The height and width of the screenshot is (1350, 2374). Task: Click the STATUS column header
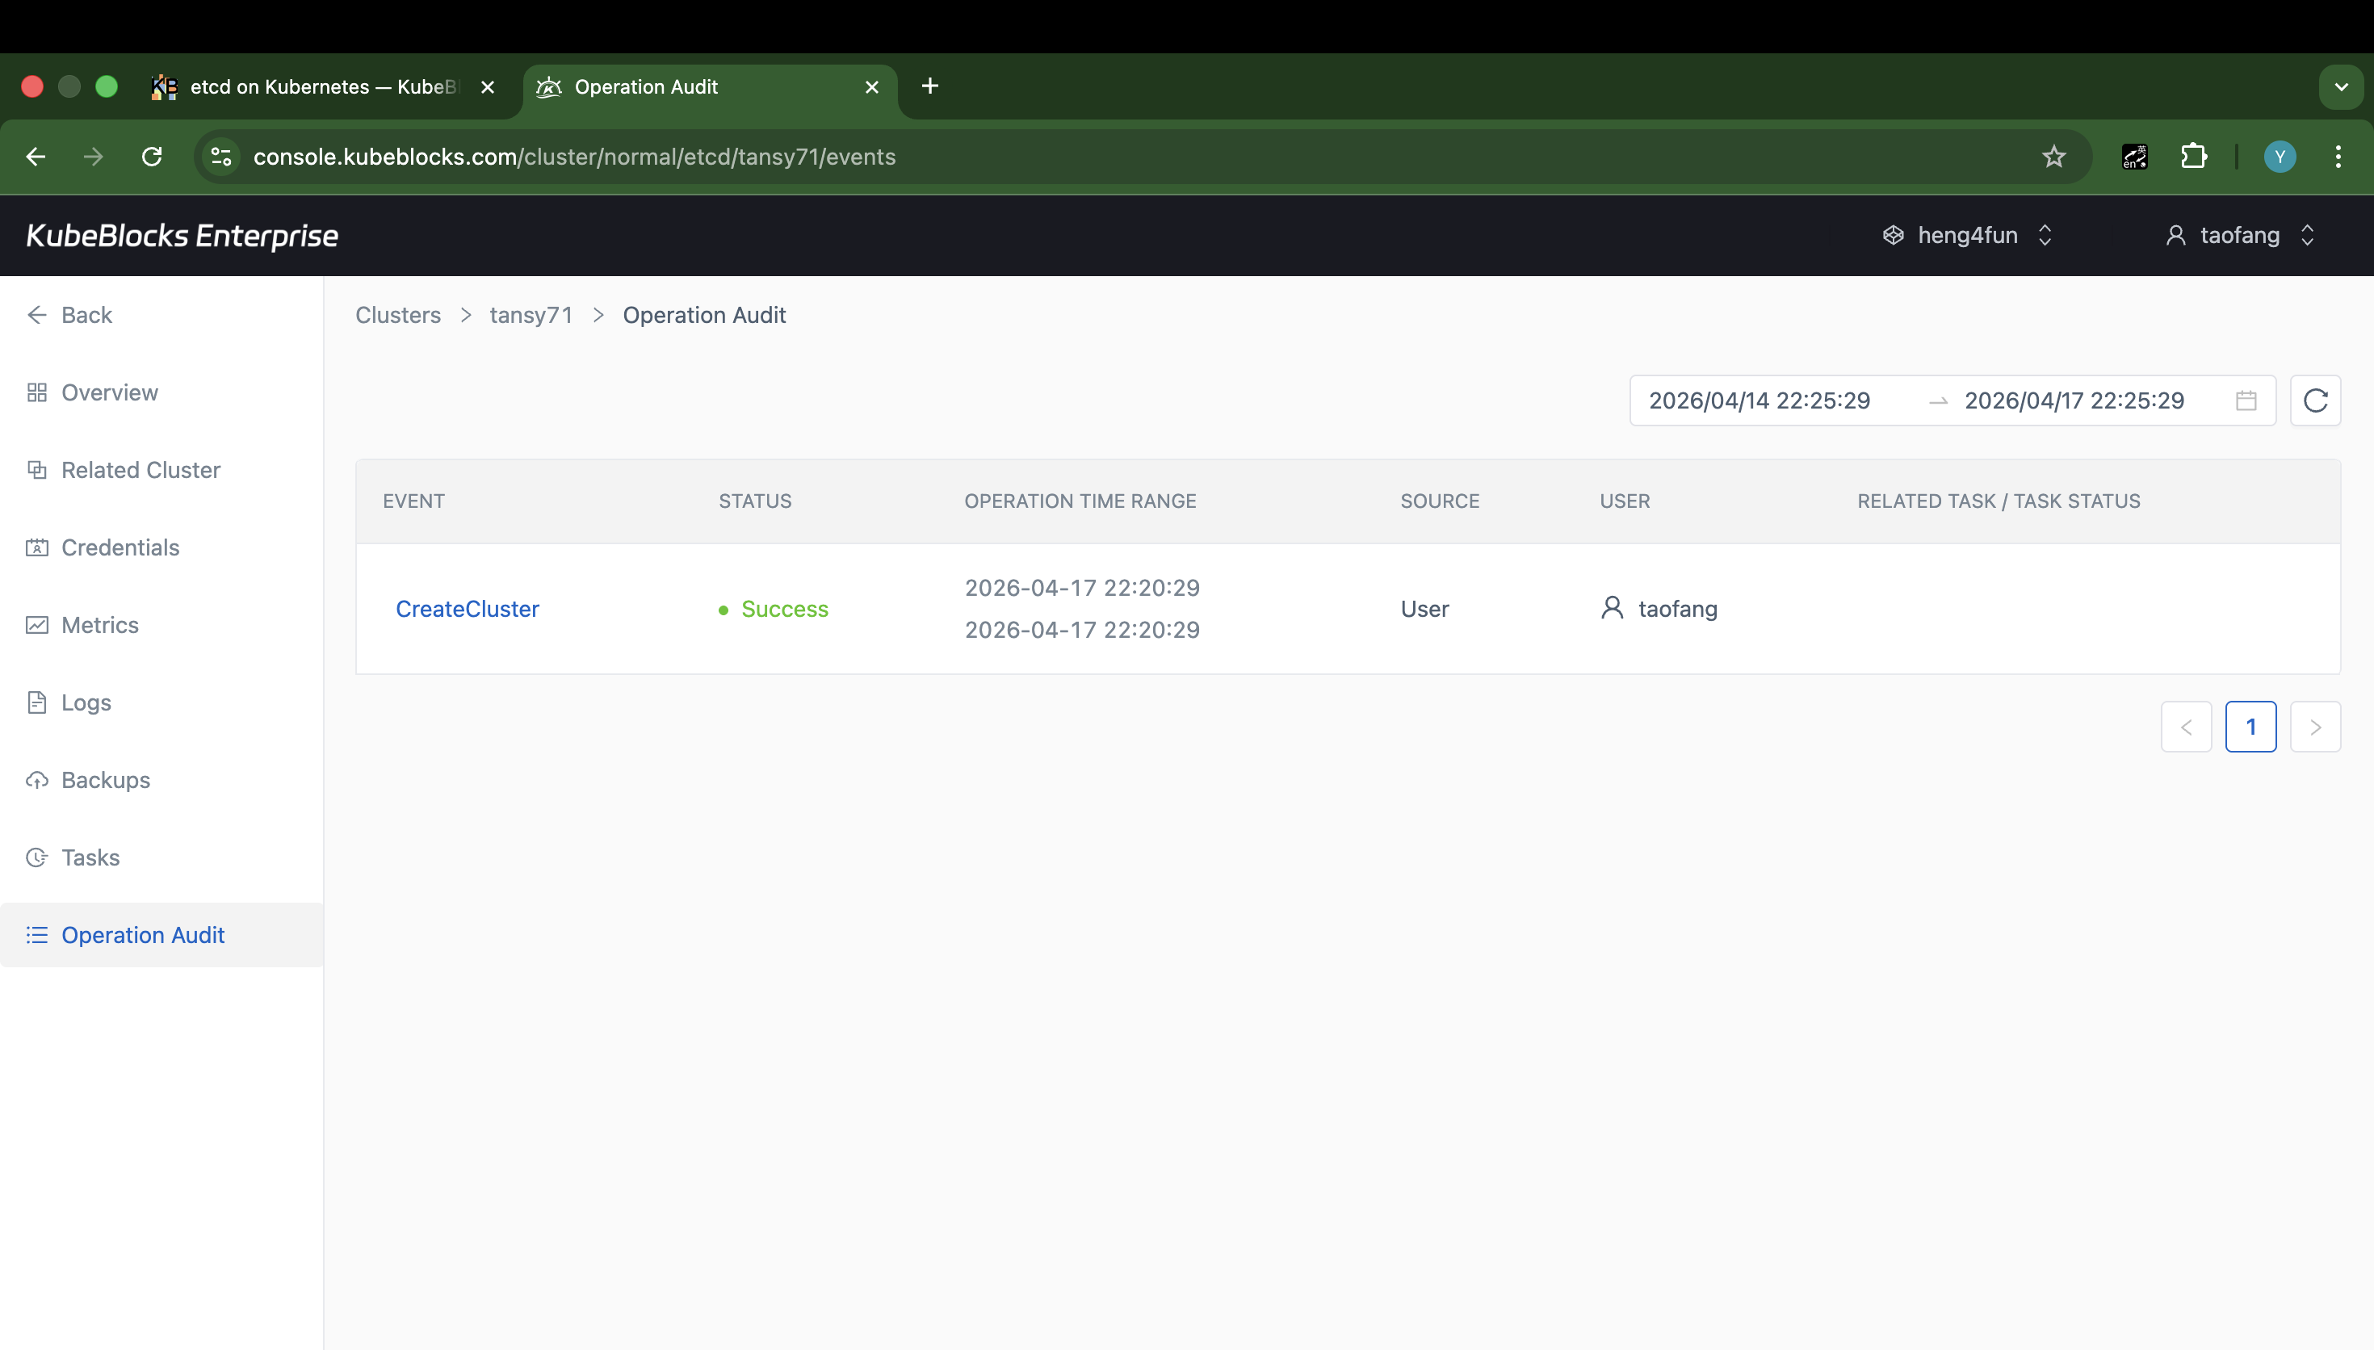[x=756, y=501]
